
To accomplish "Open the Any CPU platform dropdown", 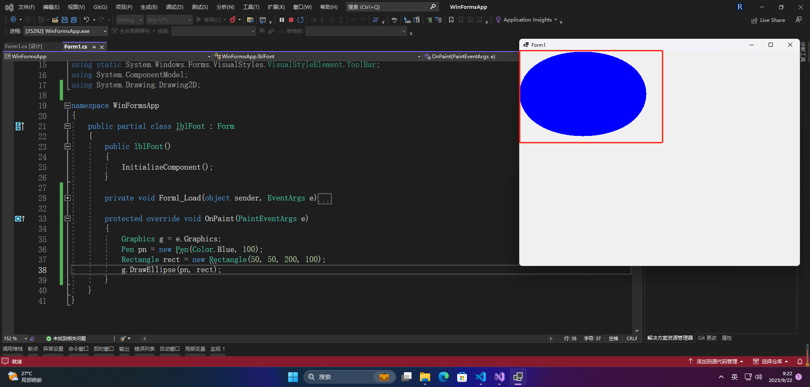I will click(x=169, y=20).
